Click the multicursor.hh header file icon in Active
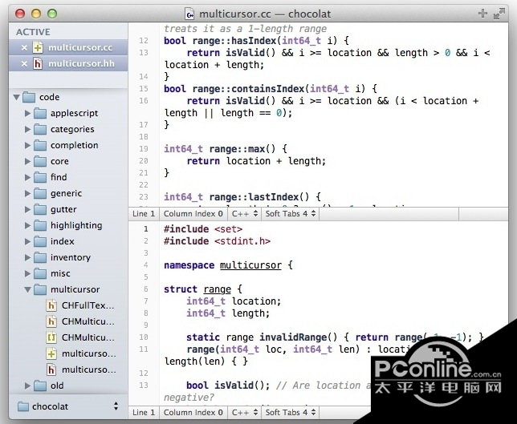The width and height of the screenshot is (517, 424). [x=38, y=63]
